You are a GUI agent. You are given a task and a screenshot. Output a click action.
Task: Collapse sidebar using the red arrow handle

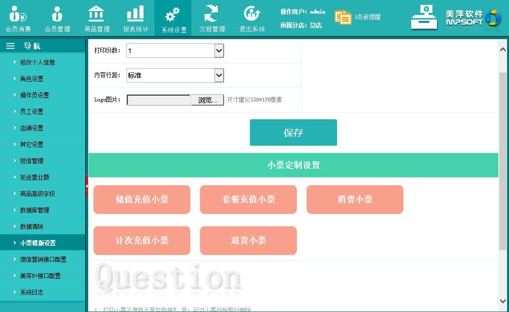click(x=87, y=186)
